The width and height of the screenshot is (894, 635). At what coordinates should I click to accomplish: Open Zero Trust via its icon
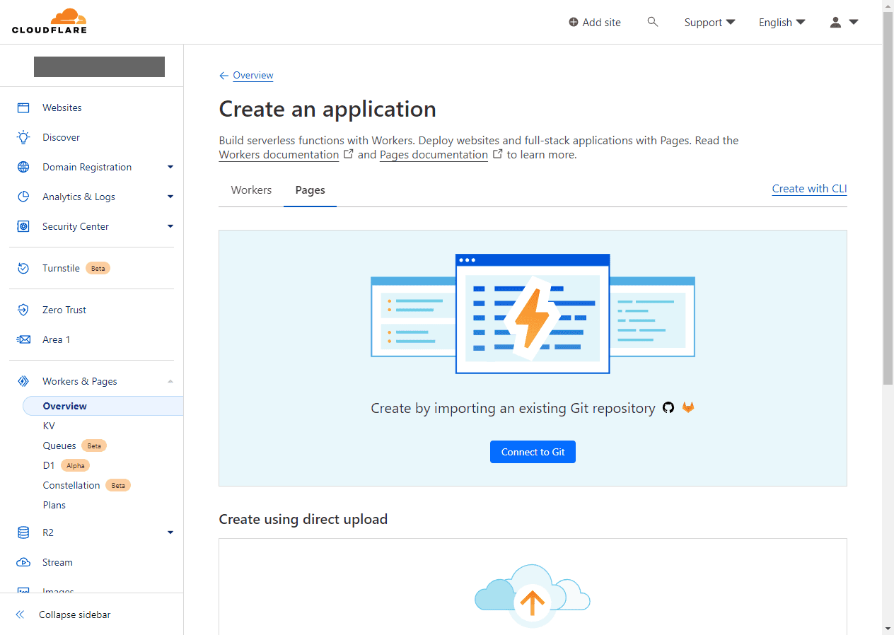pyautogui.click(x=23, y=310)
